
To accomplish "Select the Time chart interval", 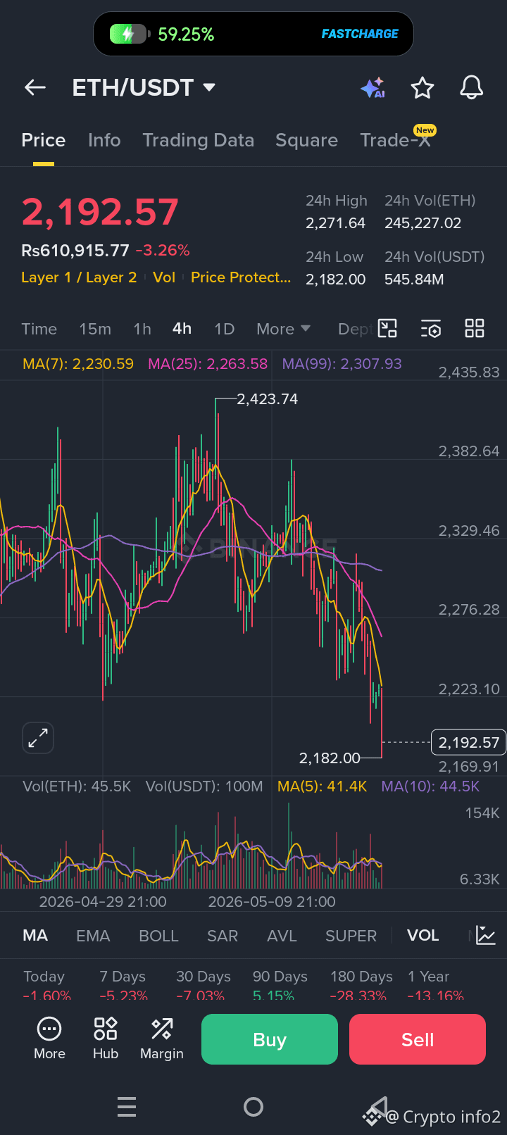I will tap(39, 329).
